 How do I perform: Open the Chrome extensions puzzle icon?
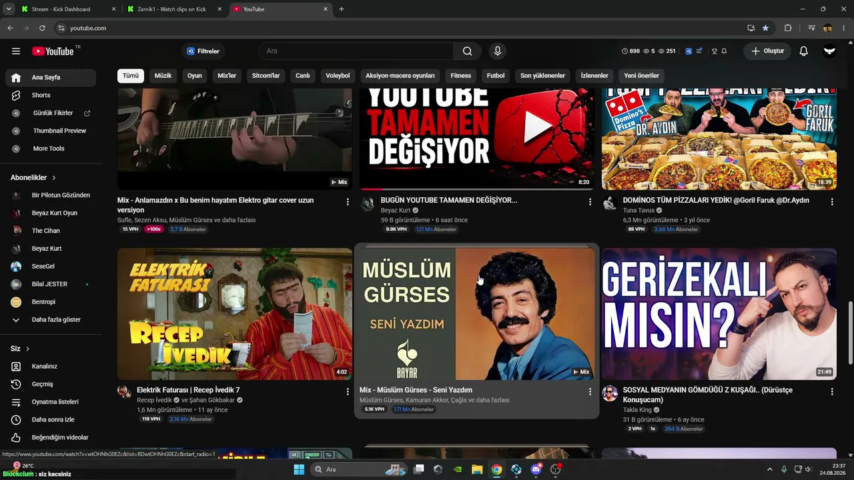pyautogui.click(x=788, y=28)
